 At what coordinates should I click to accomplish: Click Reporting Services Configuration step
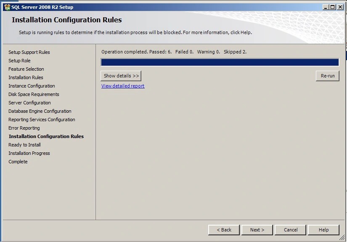pos(42,120)
